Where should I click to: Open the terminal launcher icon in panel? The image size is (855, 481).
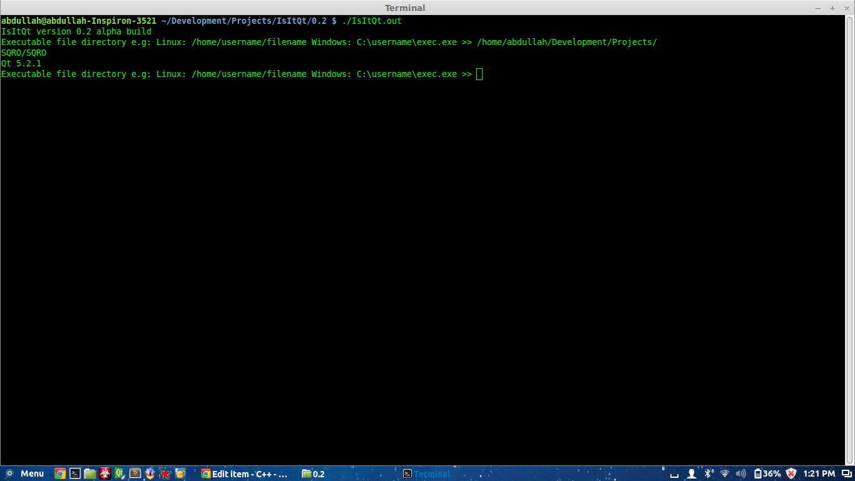pos(75,473)
